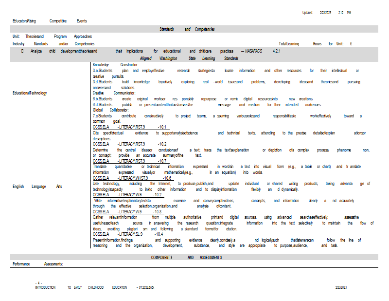389x301 pixels.
Task: Select the "Gather relevant information" description
Action: click(x=233, y=223)
